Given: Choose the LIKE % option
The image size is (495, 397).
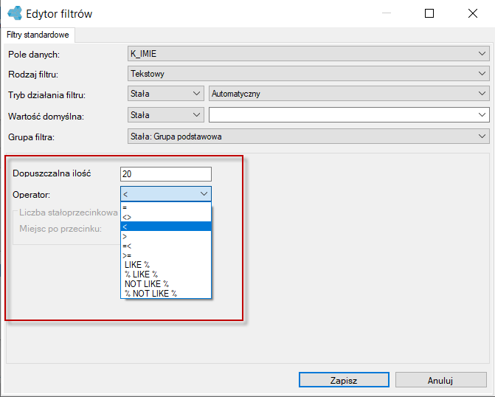Looking at the screenshot, I should coord(166,265).
